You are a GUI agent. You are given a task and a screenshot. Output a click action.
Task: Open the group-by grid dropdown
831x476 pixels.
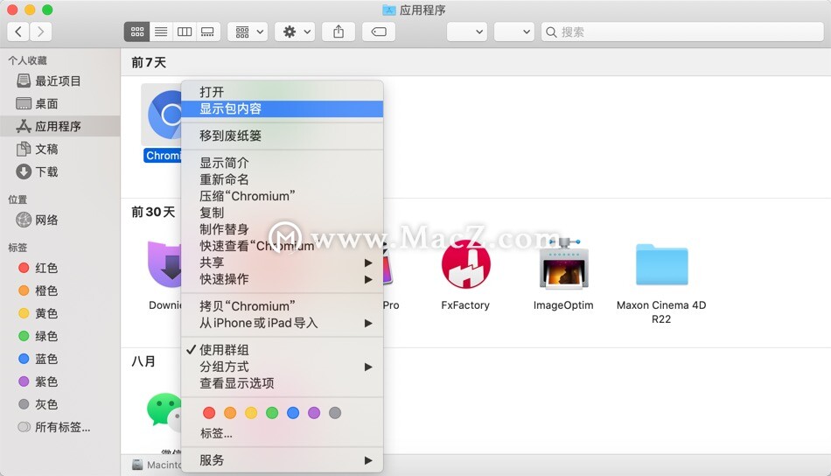pyautogui.click(x=248, y=31)
